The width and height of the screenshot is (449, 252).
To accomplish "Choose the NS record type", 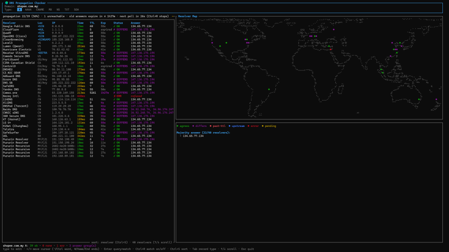I will (x=58, y=10).
